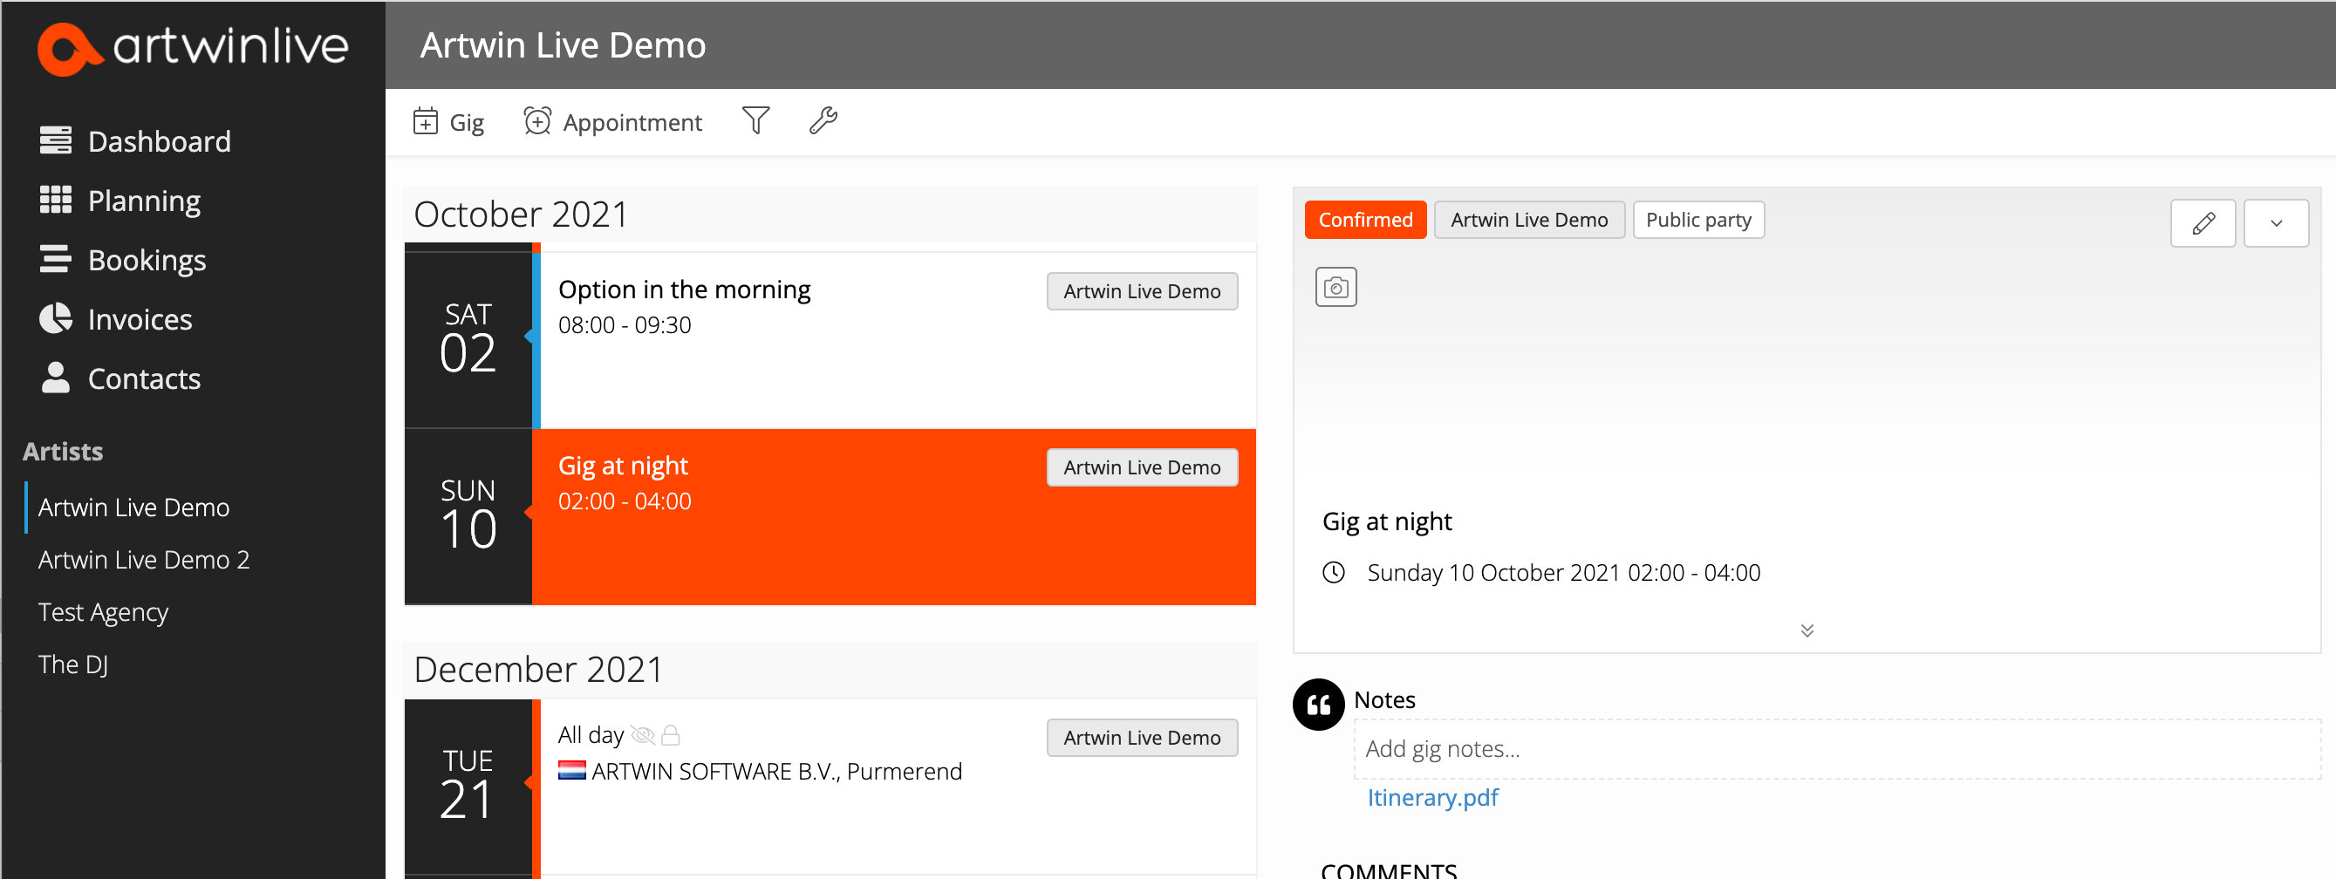Select the Gig at night entry

pos(893,516)
